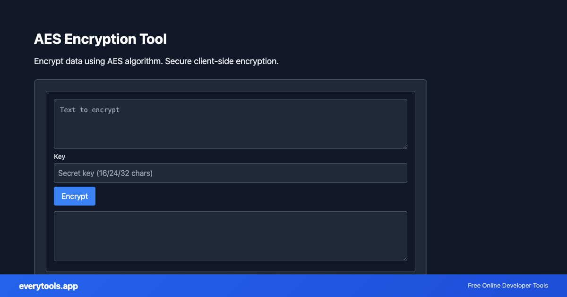Screen dimensions: 567x297
Task: Click the placeholder Secret key 16/24/32 chars
Action: click(105, 173)
